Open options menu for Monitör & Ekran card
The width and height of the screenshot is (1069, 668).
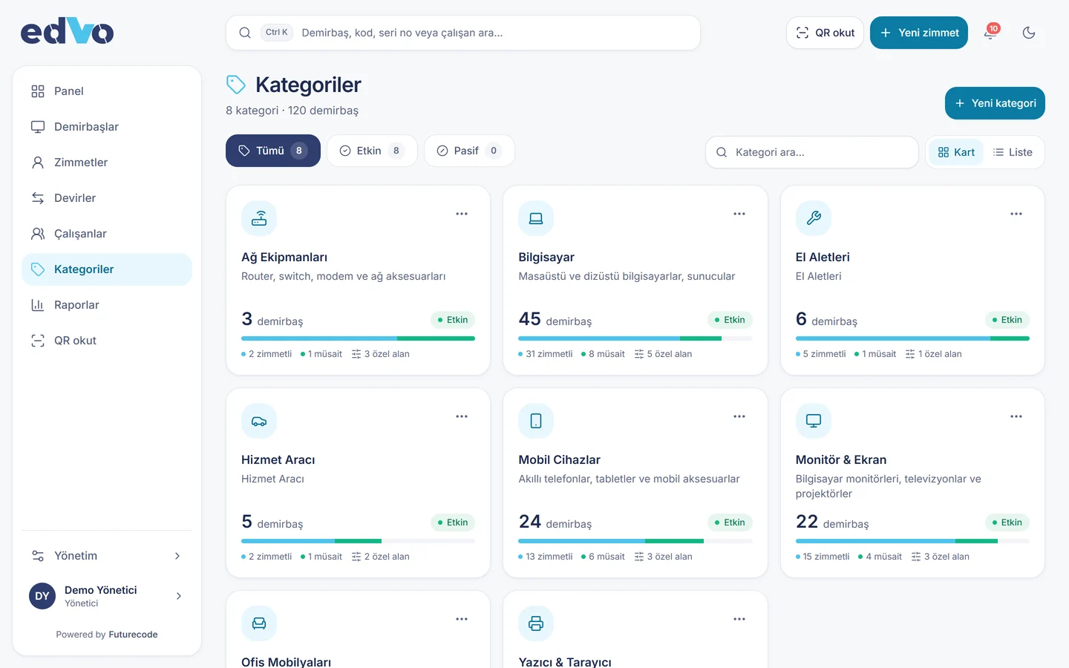point(1016,416)
